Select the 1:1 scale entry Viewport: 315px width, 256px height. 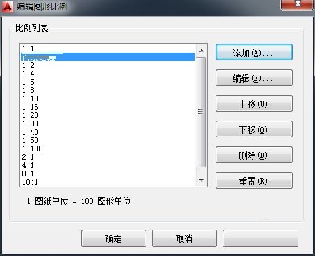coord(108,49)
